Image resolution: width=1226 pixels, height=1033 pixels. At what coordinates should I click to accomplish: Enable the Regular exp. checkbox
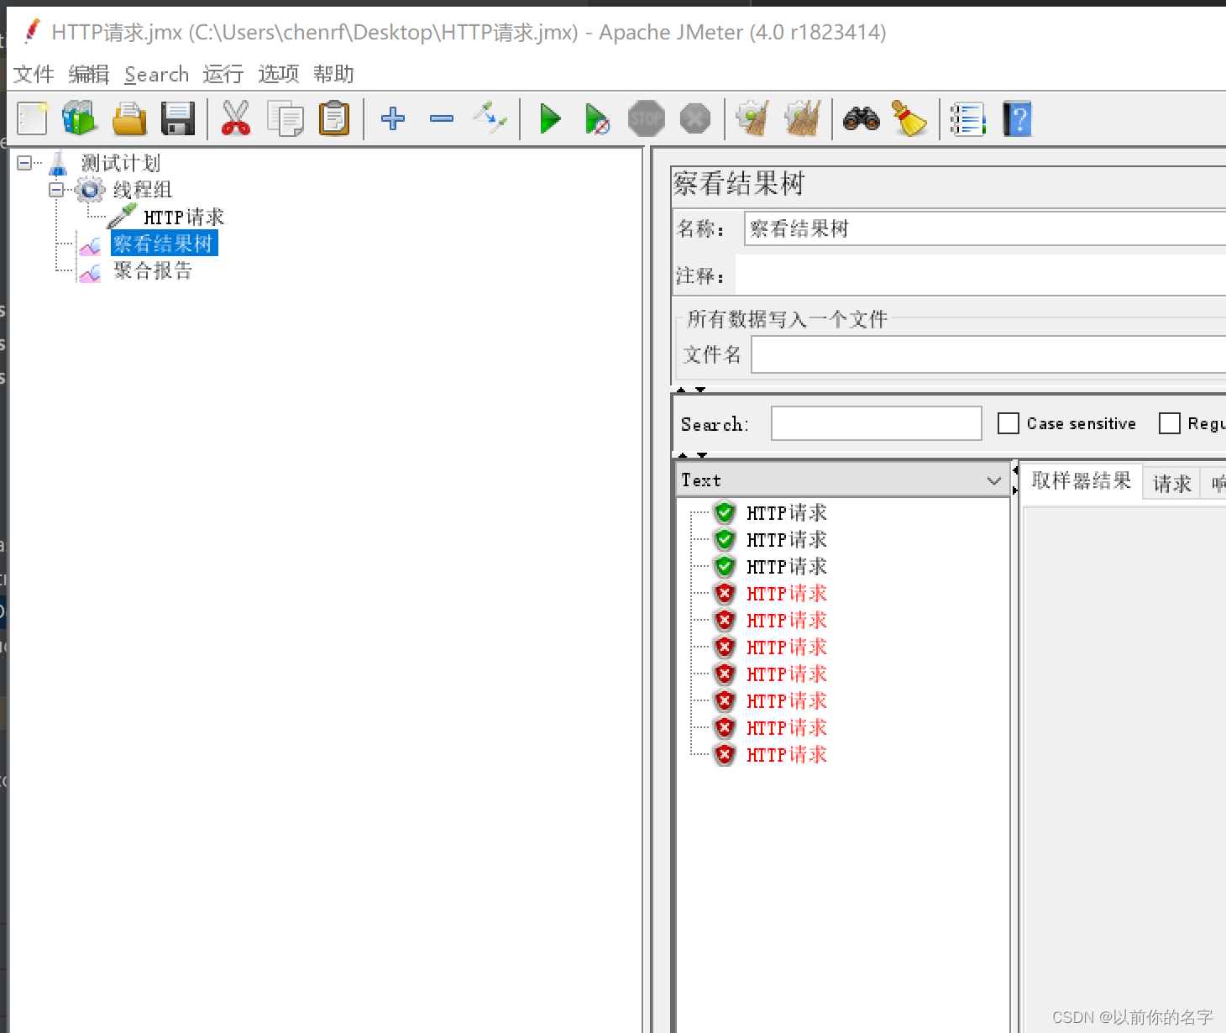1170,423
